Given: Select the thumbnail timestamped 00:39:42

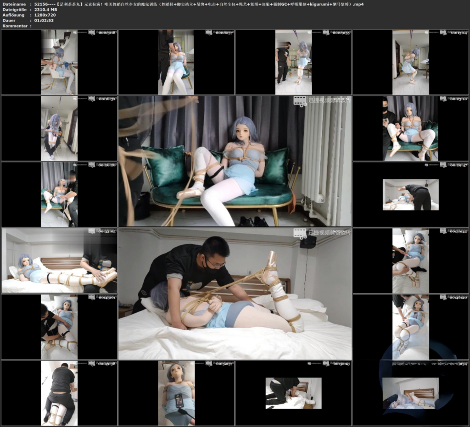Looking at the screenshot, I should click(x=411, y=261).
